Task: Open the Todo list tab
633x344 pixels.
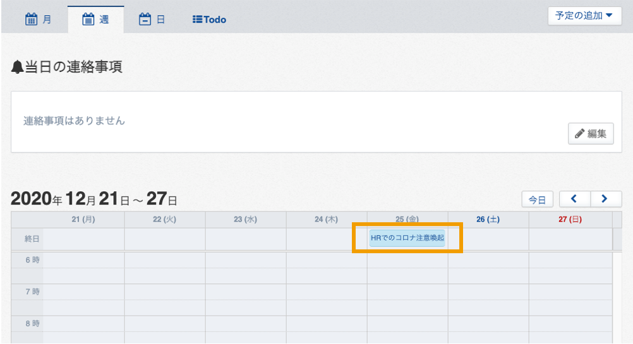Action: (209, 20)
